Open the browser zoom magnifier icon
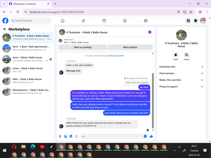 tap(179, 12)
